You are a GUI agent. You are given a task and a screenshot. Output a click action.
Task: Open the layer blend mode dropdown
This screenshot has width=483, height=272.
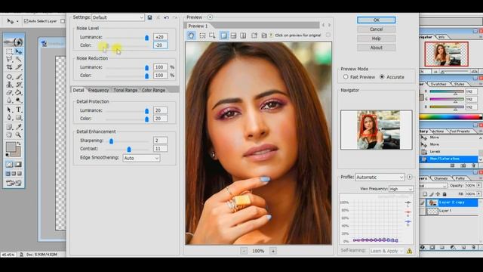point(433,186)
